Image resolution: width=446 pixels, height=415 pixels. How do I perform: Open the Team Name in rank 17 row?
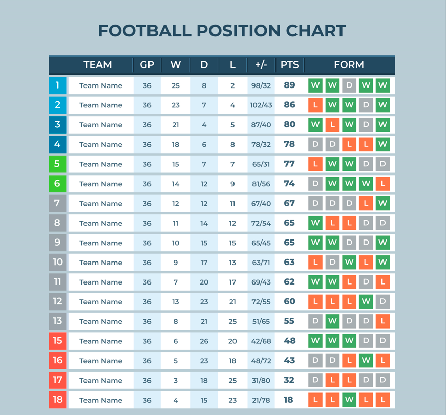coord(101,380)
